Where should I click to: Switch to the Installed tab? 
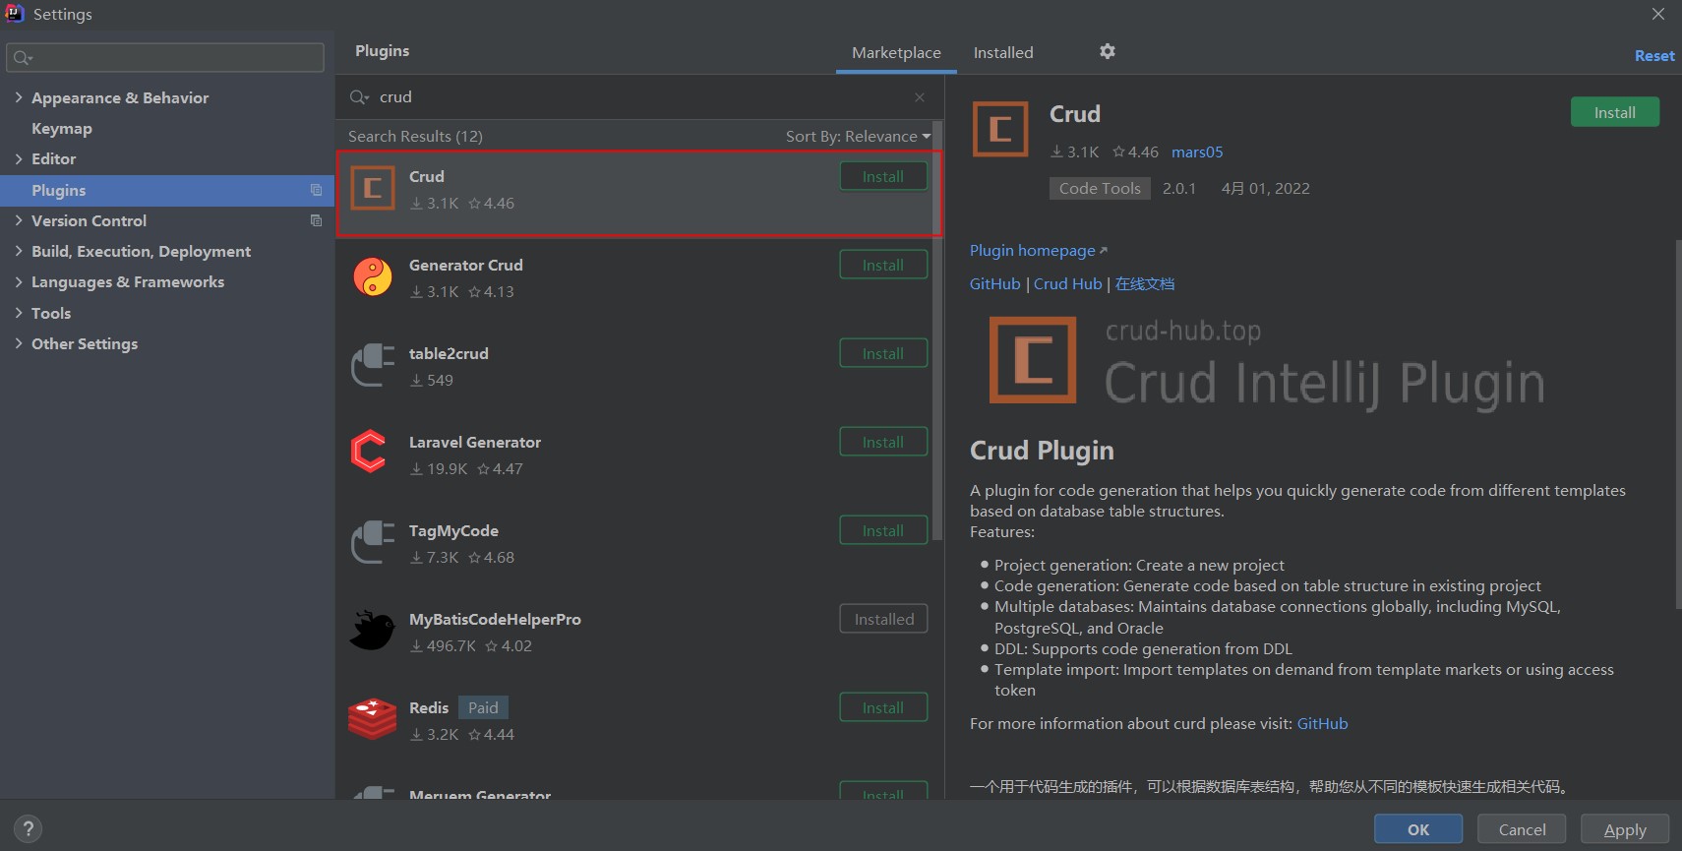(x=1003, y=53)
